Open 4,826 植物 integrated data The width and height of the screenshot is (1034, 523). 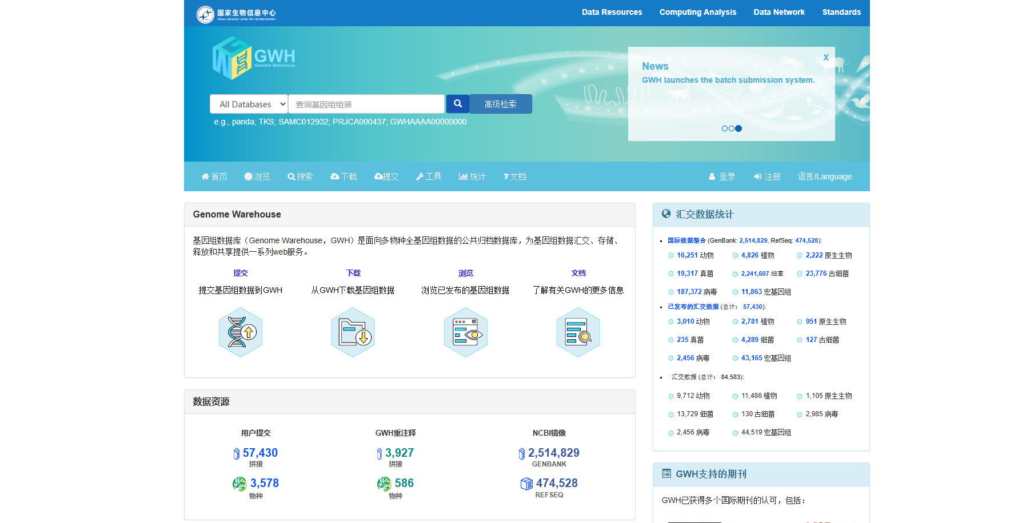pyautogui.click(x=758, y=255)
